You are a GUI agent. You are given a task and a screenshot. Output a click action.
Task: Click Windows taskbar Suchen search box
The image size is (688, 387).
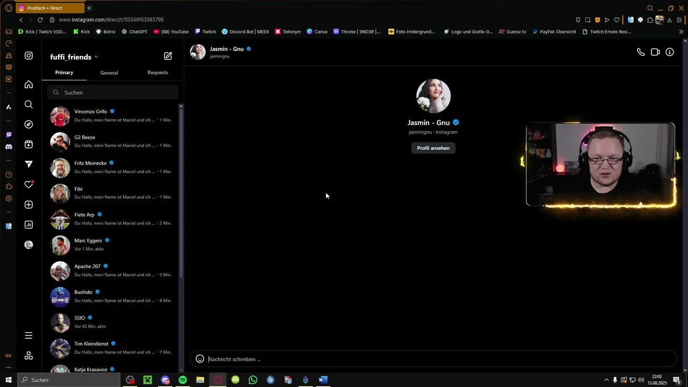(68, 380)
